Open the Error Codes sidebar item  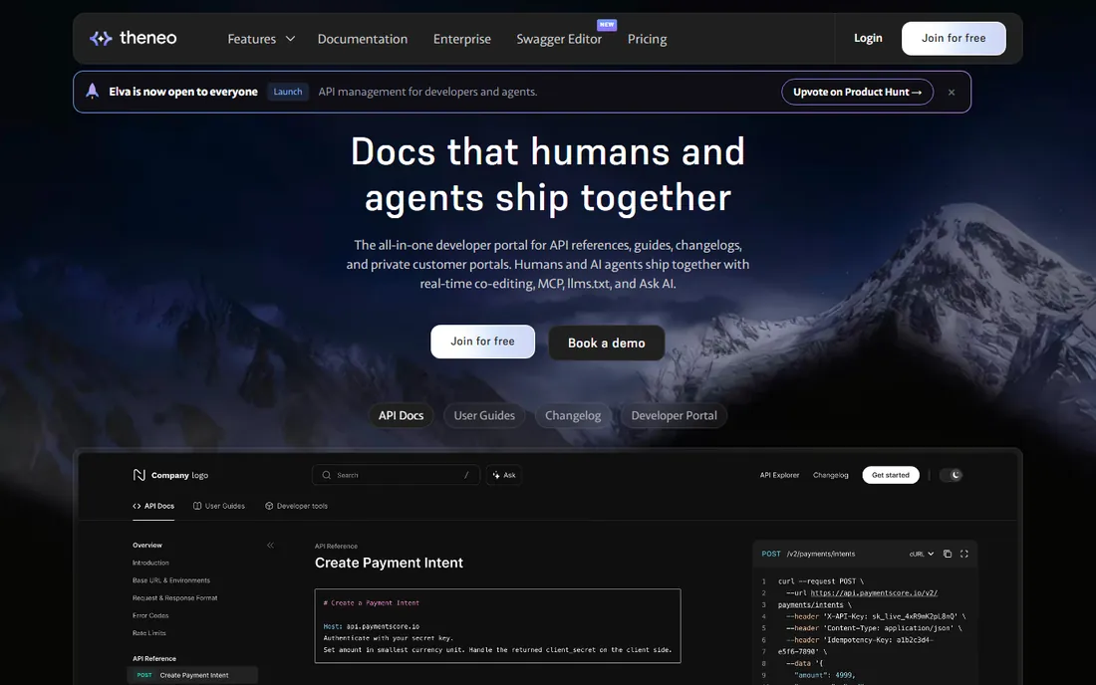coord(150,615)
